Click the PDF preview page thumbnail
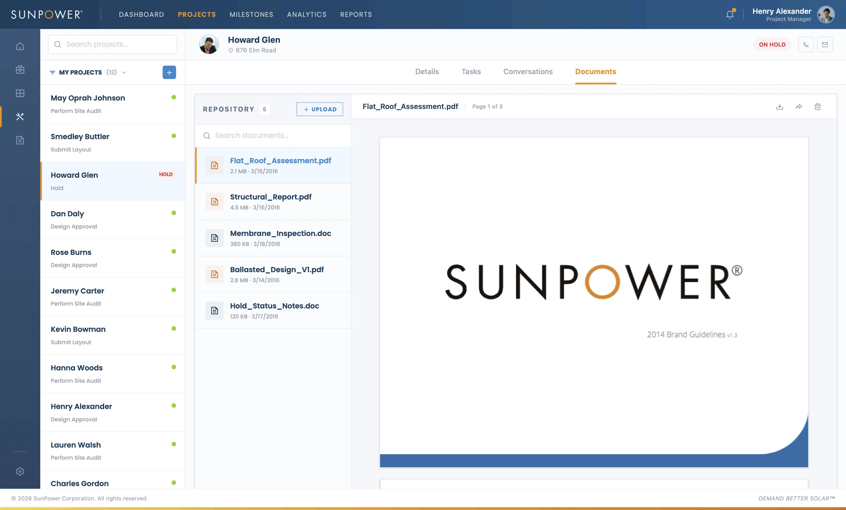846x510 pixels. 594,302
